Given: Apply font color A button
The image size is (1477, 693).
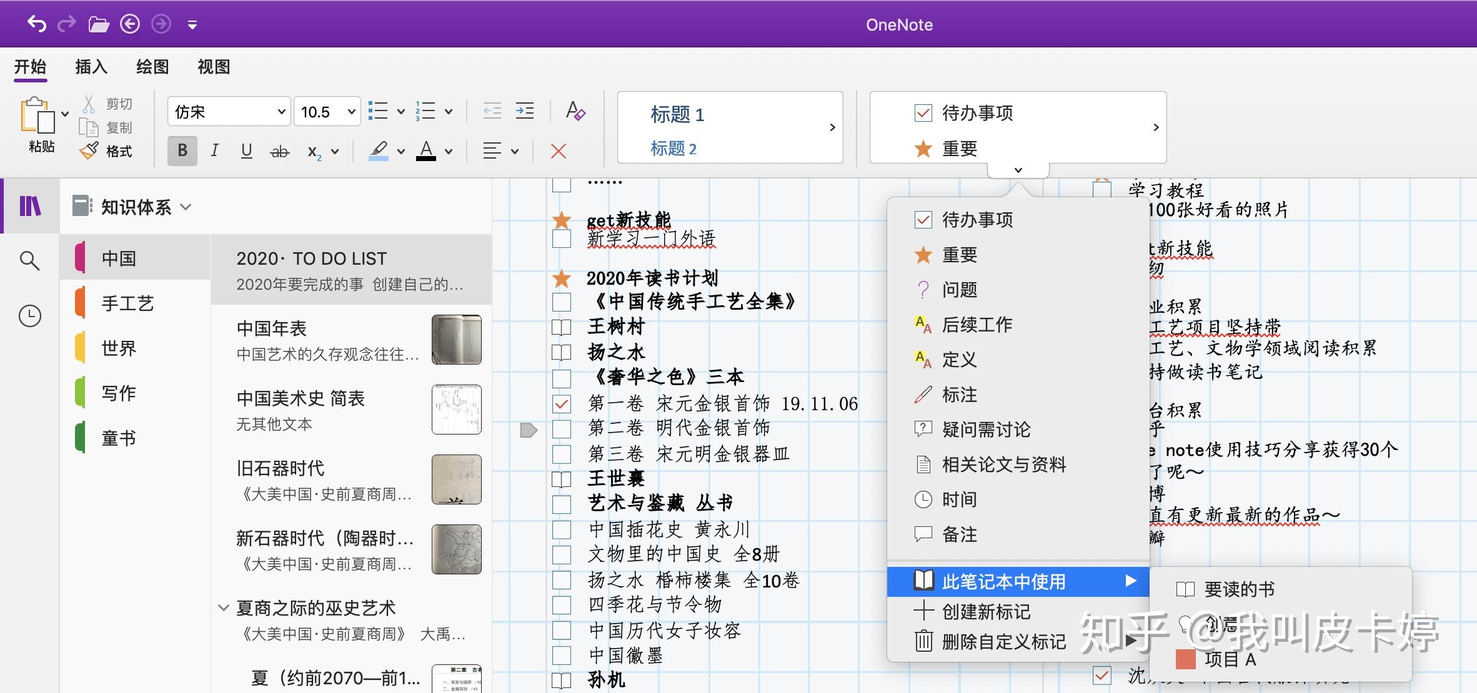Looking at the screenshot, I should pos(426,150).
